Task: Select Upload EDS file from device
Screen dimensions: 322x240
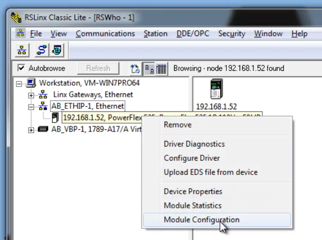Action: (217, 172)
